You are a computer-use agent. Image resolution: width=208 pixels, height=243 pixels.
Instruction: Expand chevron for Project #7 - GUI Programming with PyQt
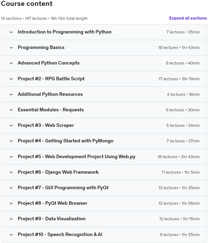(11, 188)
